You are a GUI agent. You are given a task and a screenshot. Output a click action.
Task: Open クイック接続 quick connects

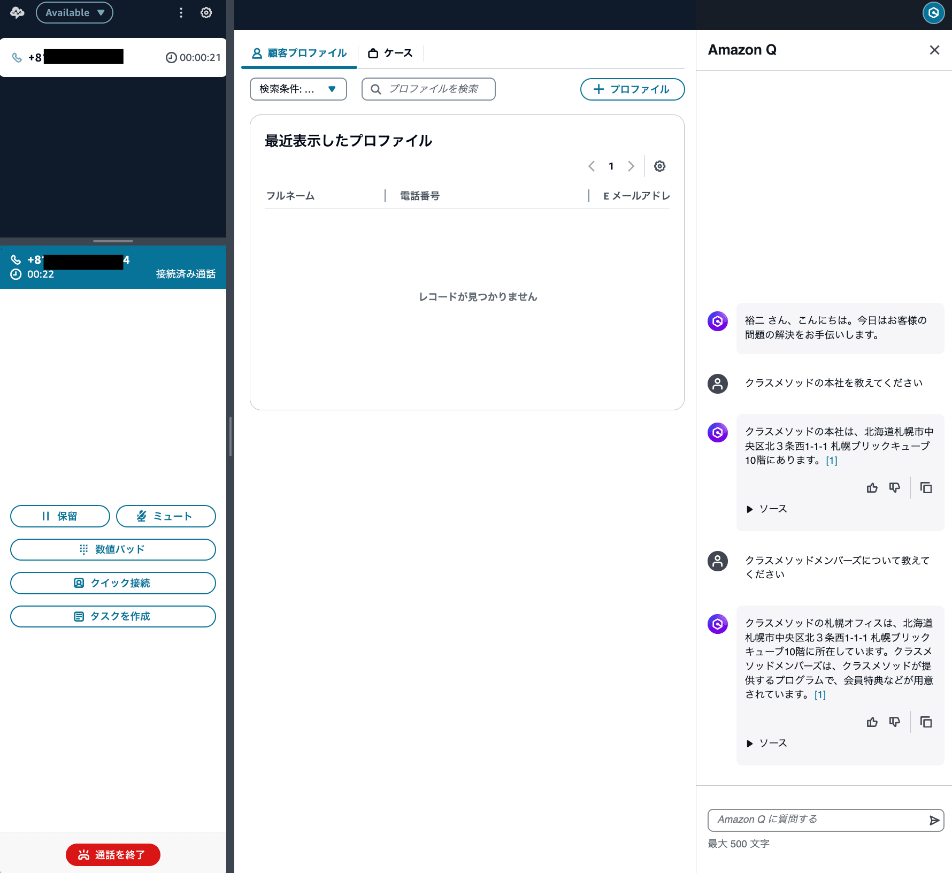pyautogui.click(x=113, y=583)
